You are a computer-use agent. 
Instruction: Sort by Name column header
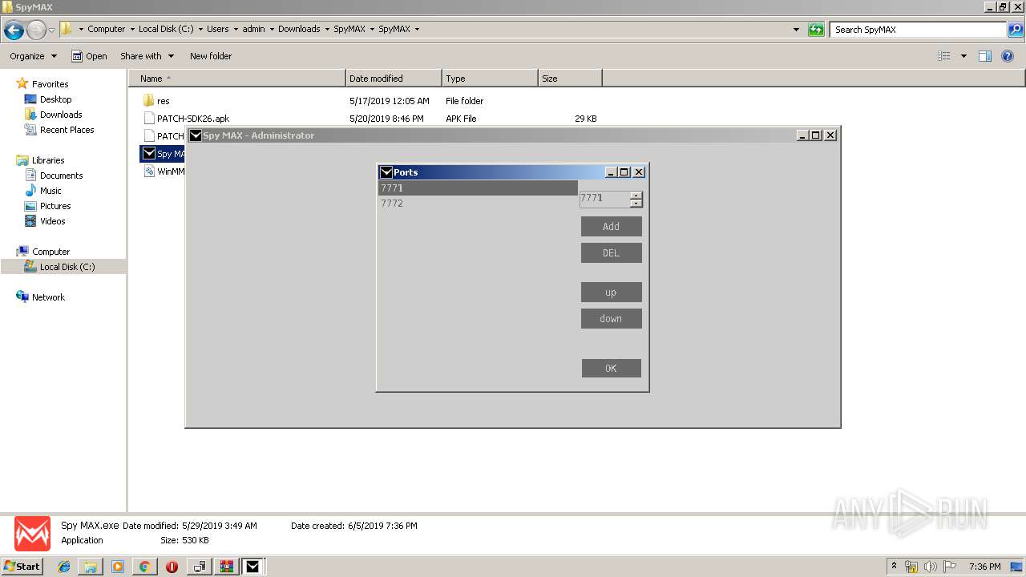tap(237, 79)
